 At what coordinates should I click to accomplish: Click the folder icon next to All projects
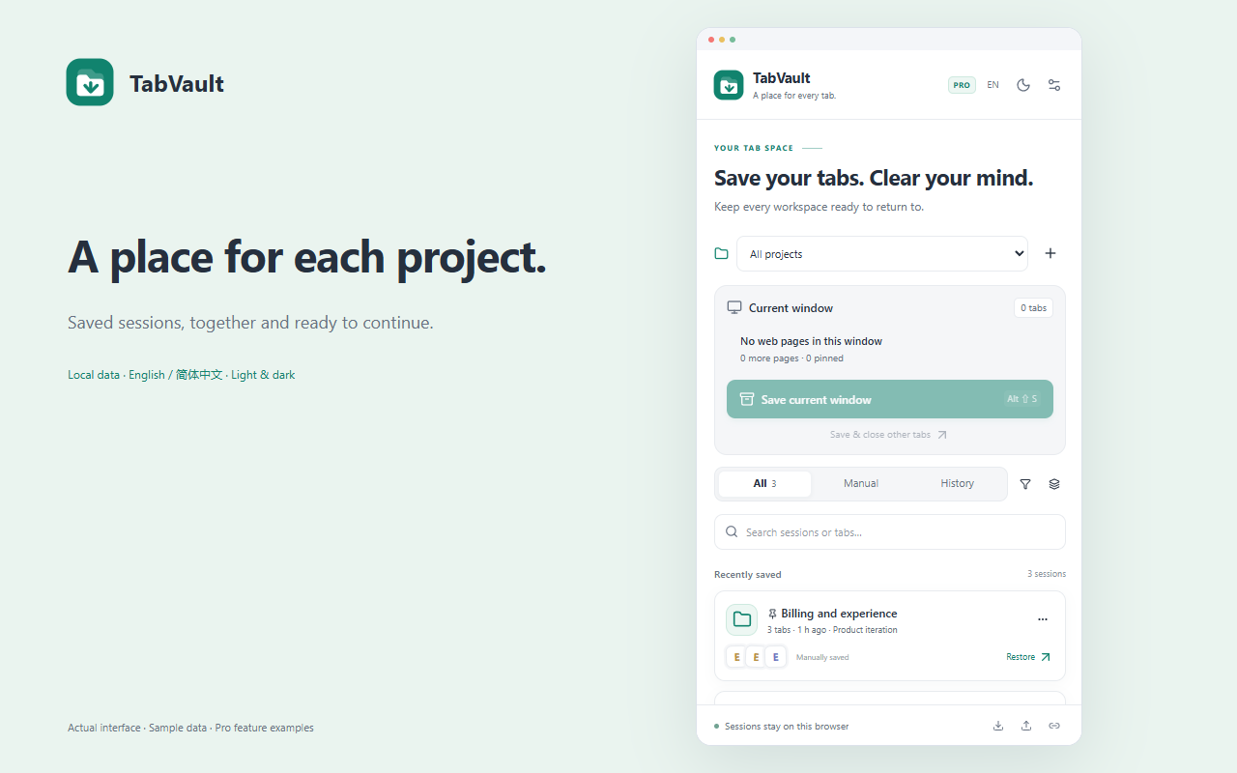(721, 253)
